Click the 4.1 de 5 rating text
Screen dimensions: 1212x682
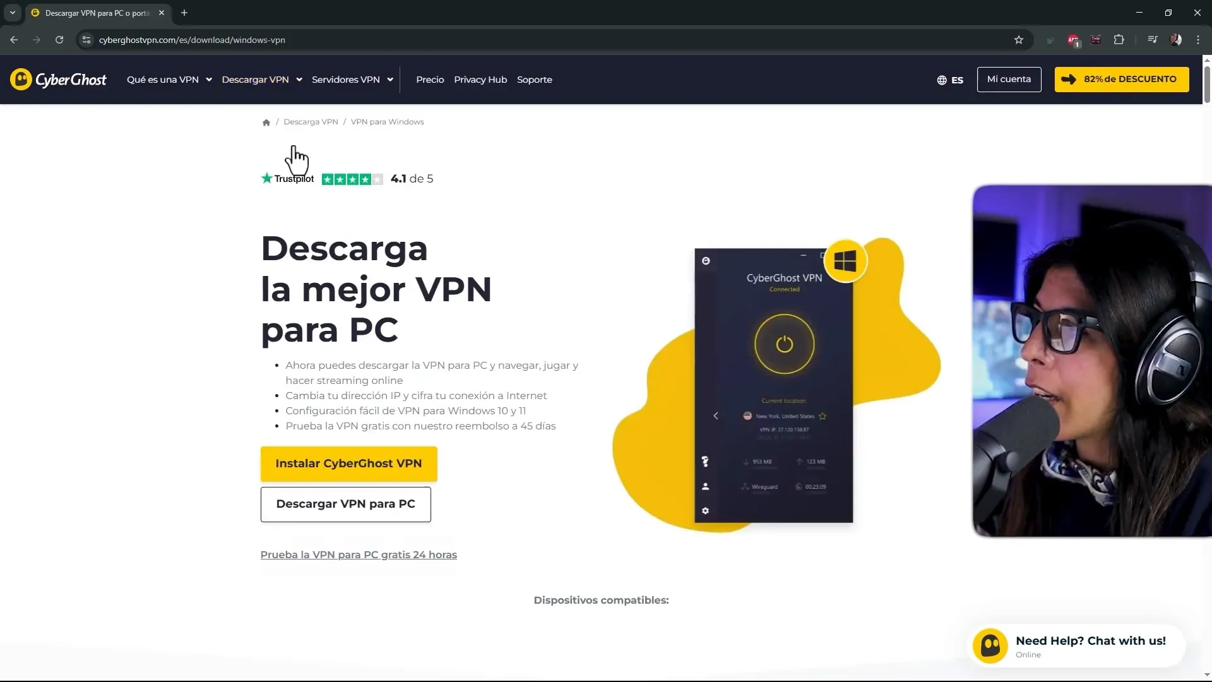click(412, 179)
